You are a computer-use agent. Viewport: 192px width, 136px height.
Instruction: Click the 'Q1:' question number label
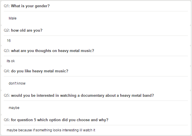tap(7, 6)
